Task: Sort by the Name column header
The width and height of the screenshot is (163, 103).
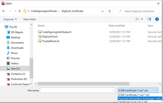Action: coord(41,25)
